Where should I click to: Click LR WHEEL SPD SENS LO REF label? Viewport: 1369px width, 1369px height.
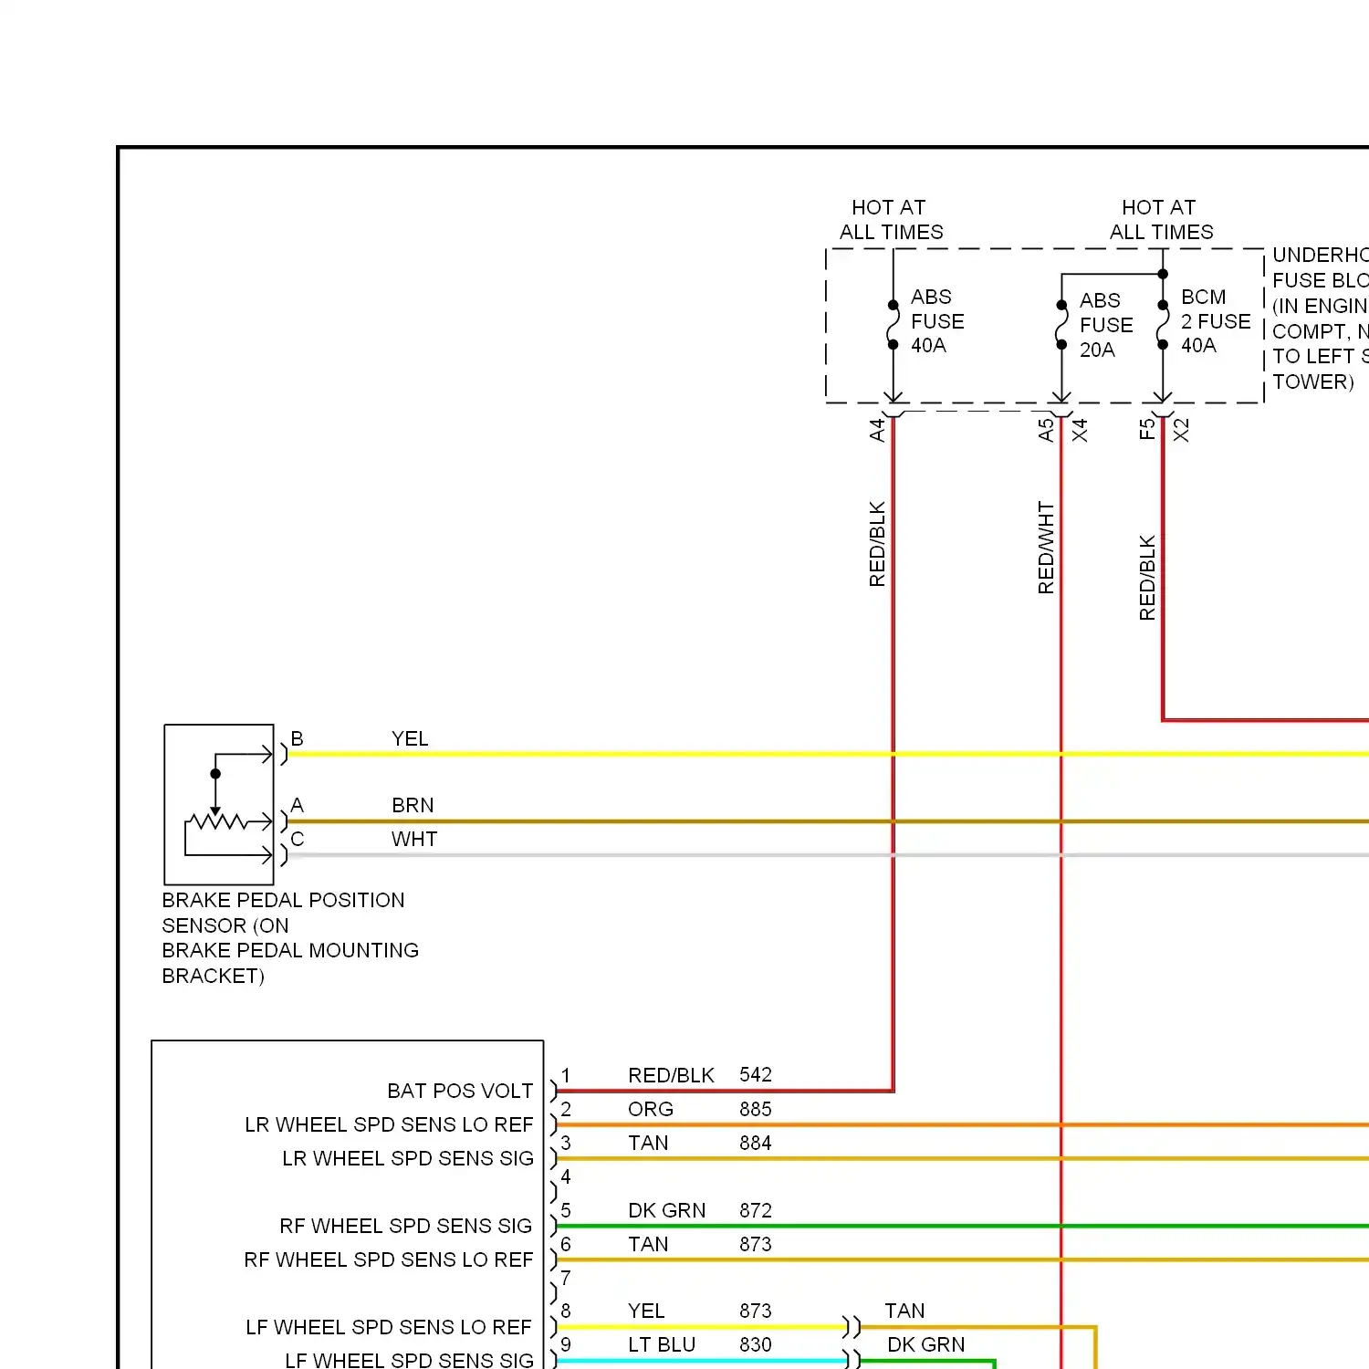tap(389, 1124)
